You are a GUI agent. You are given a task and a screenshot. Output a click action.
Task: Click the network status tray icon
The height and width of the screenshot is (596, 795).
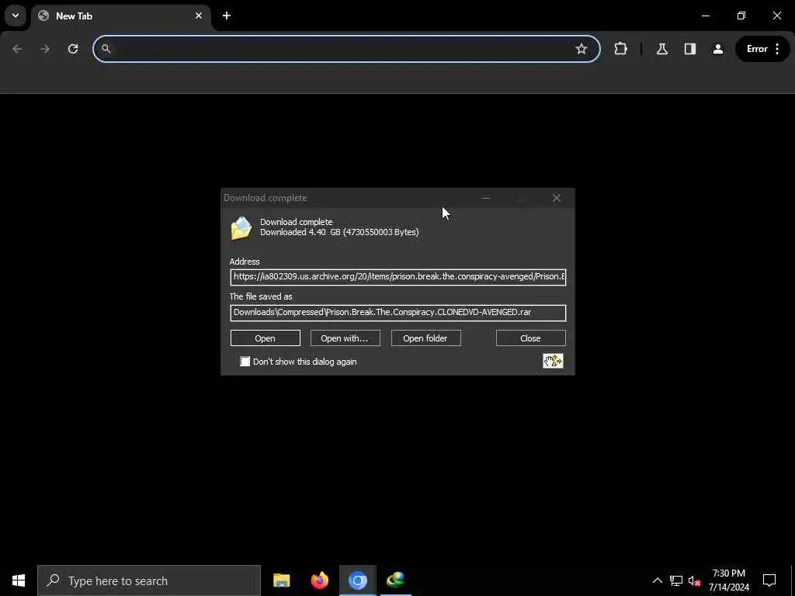(676, 580)
